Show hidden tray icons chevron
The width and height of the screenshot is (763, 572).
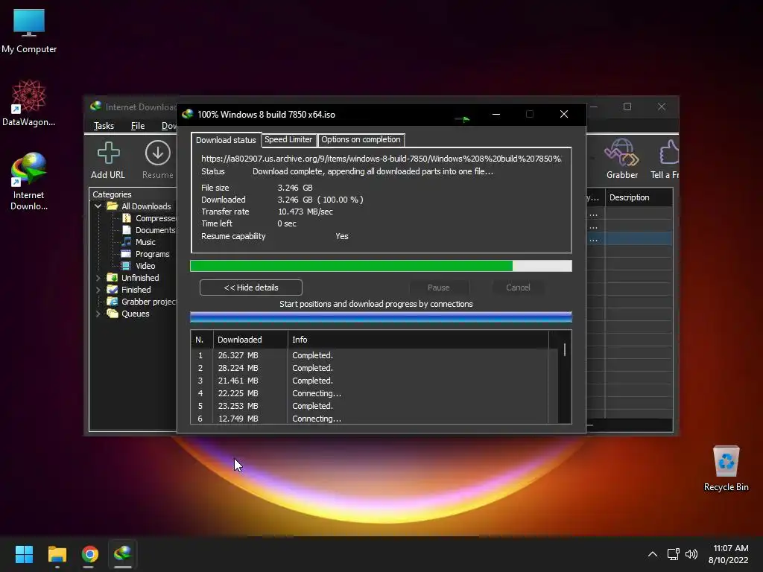pos(653,554)
